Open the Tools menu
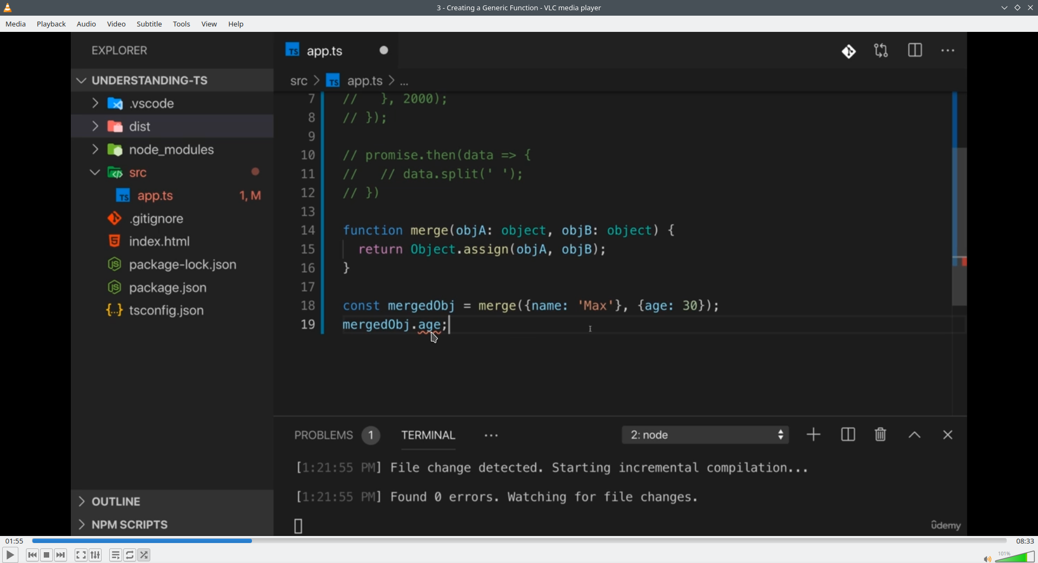This screenshot has width=1038, height=563. (182, 24)
